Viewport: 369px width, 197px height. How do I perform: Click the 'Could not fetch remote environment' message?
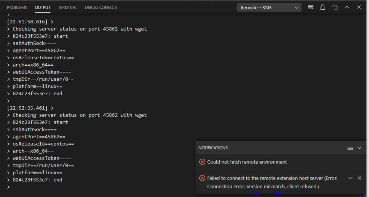(x=247, y=162)
